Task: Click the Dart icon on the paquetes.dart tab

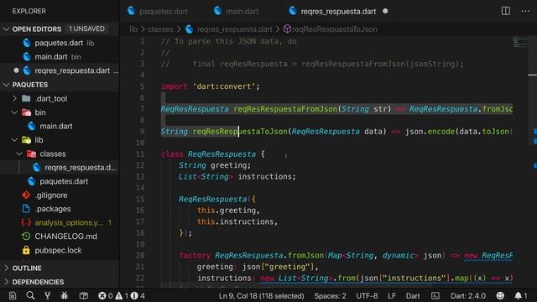Action: tap(131, 11)
